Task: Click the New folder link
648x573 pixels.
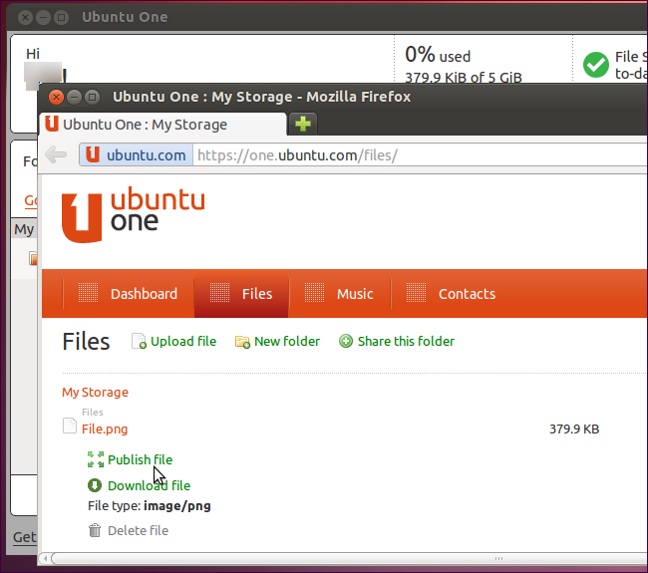Action: [287, 341]
